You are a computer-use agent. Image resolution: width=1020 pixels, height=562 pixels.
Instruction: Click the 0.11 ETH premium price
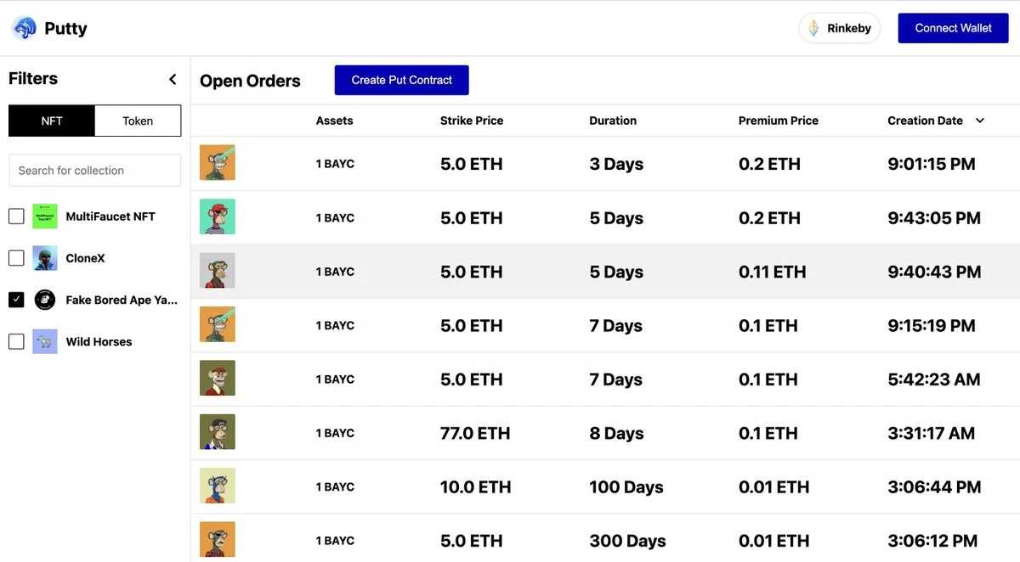click(x=773, y=272)
